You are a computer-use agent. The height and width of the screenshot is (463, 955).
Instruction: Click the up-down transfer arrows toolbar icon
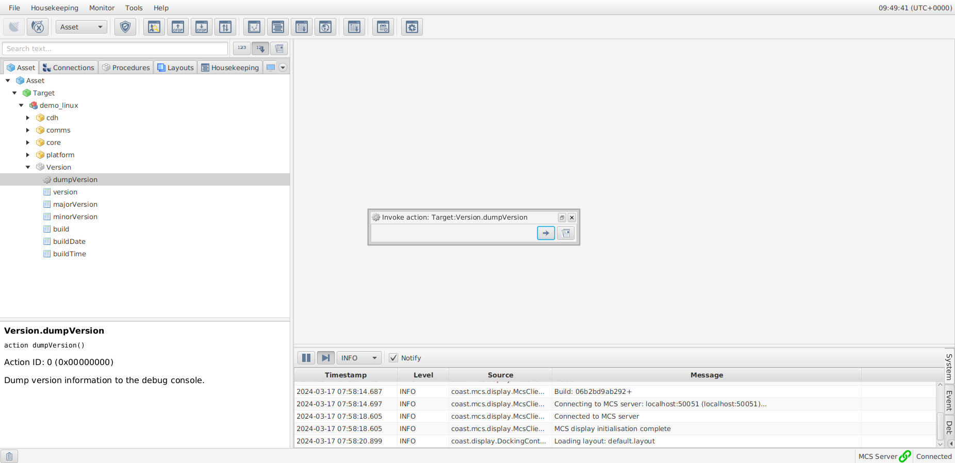225,27
